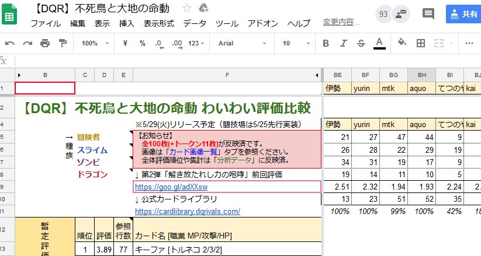Open the fill color picker
481x256 pixels.
click(402, 43)
